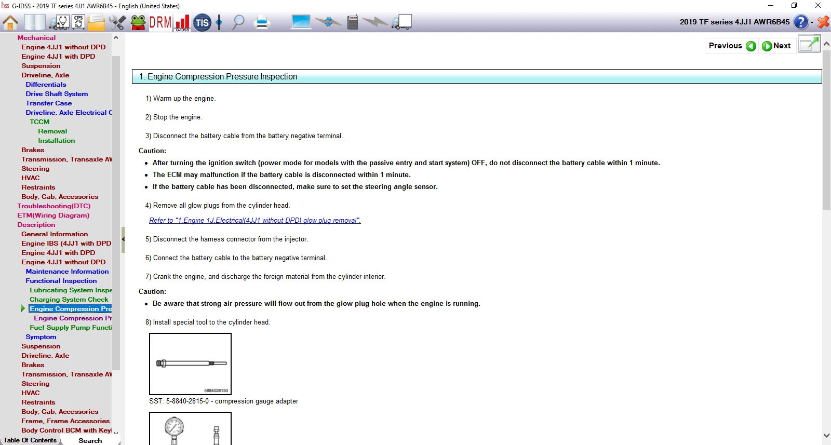Go to the Home screen icon

point(10,22)
